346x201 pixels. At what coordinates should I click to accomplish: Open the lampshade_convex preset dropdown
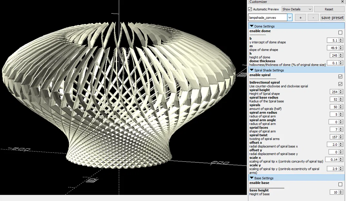click(290, 17)
